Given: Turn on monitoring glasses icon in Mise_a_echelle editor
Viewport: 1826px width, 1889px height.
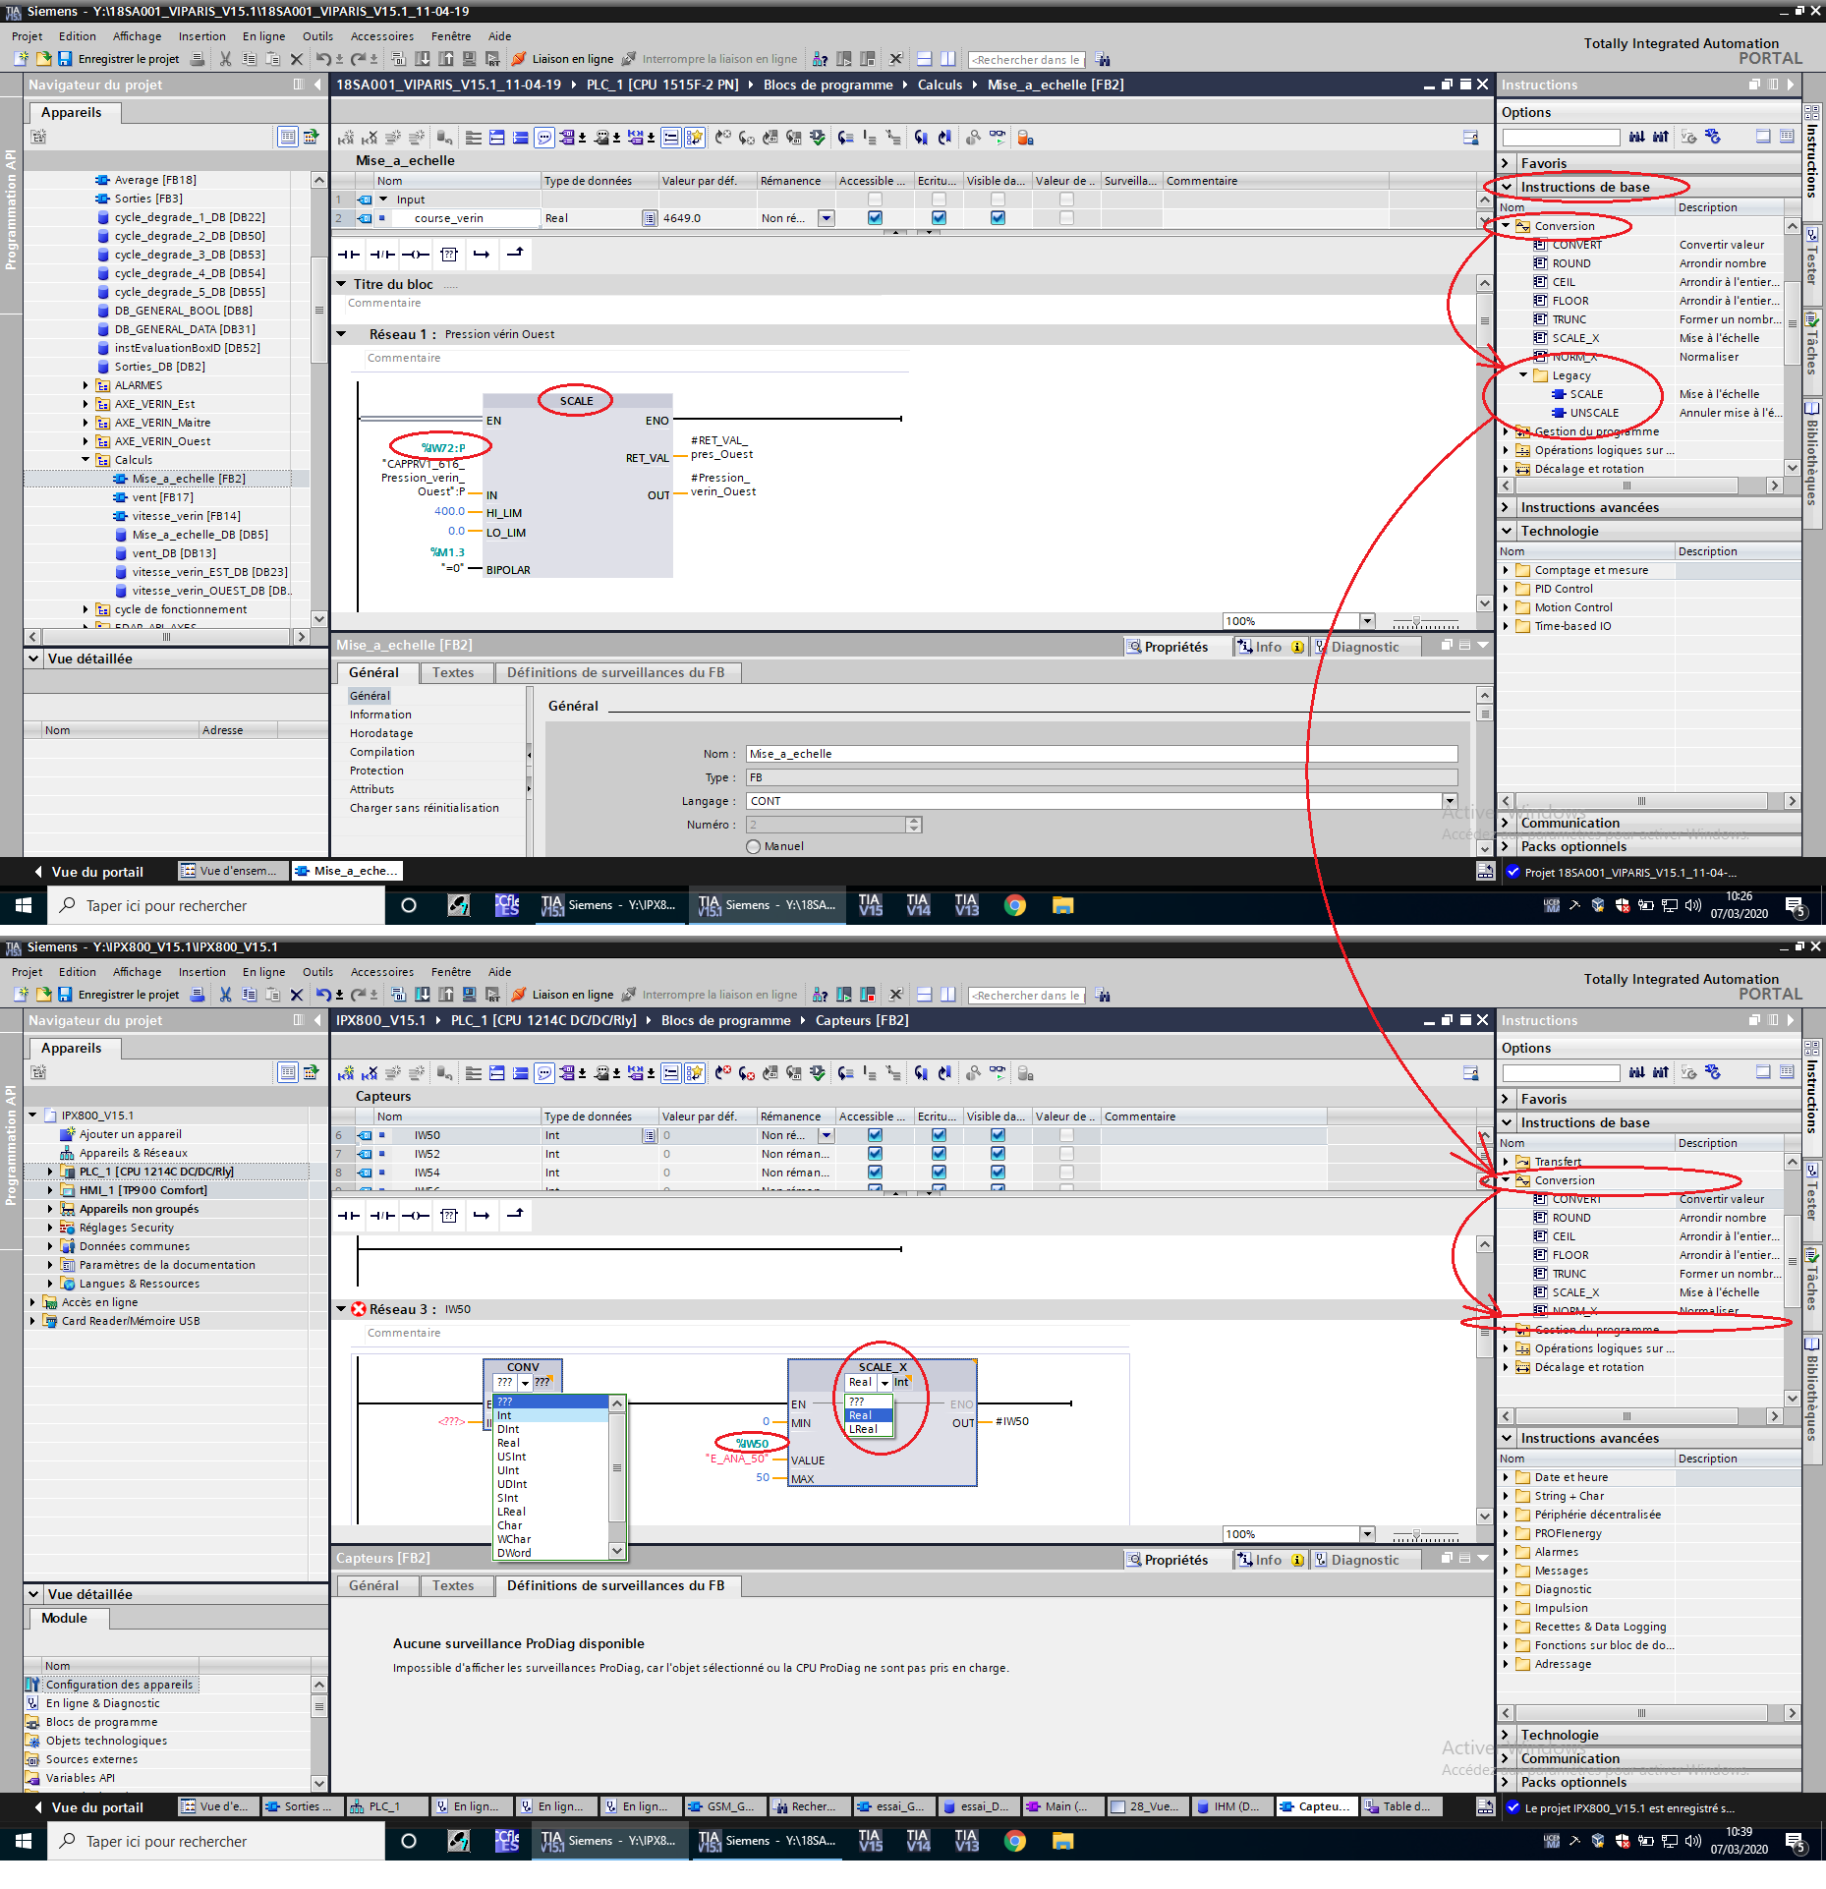Looking at the screenshot, I should (x=998, y=138).
